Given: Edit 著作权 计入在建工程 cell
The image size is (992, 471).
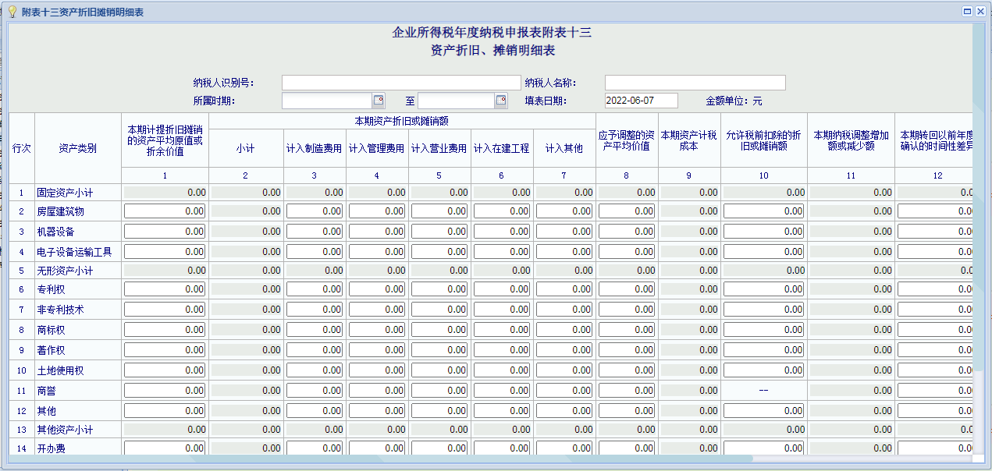Looking at the screenshot, I should (x=502, y=350).
